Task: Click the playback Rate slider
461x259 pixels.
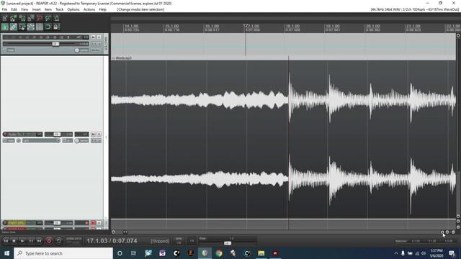Action: (228, 243)
